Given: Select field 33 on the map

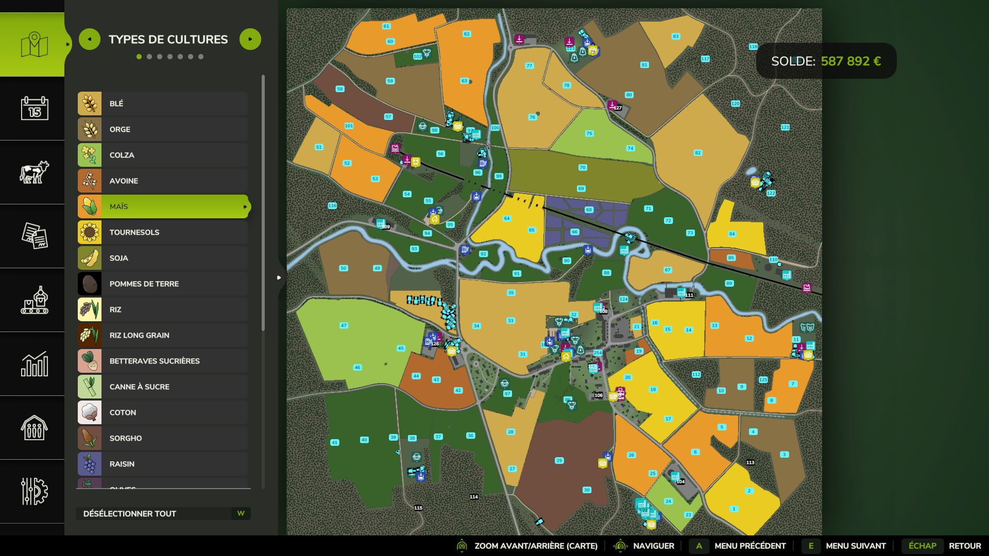Looking at the screenshot, I should [510, 321].
